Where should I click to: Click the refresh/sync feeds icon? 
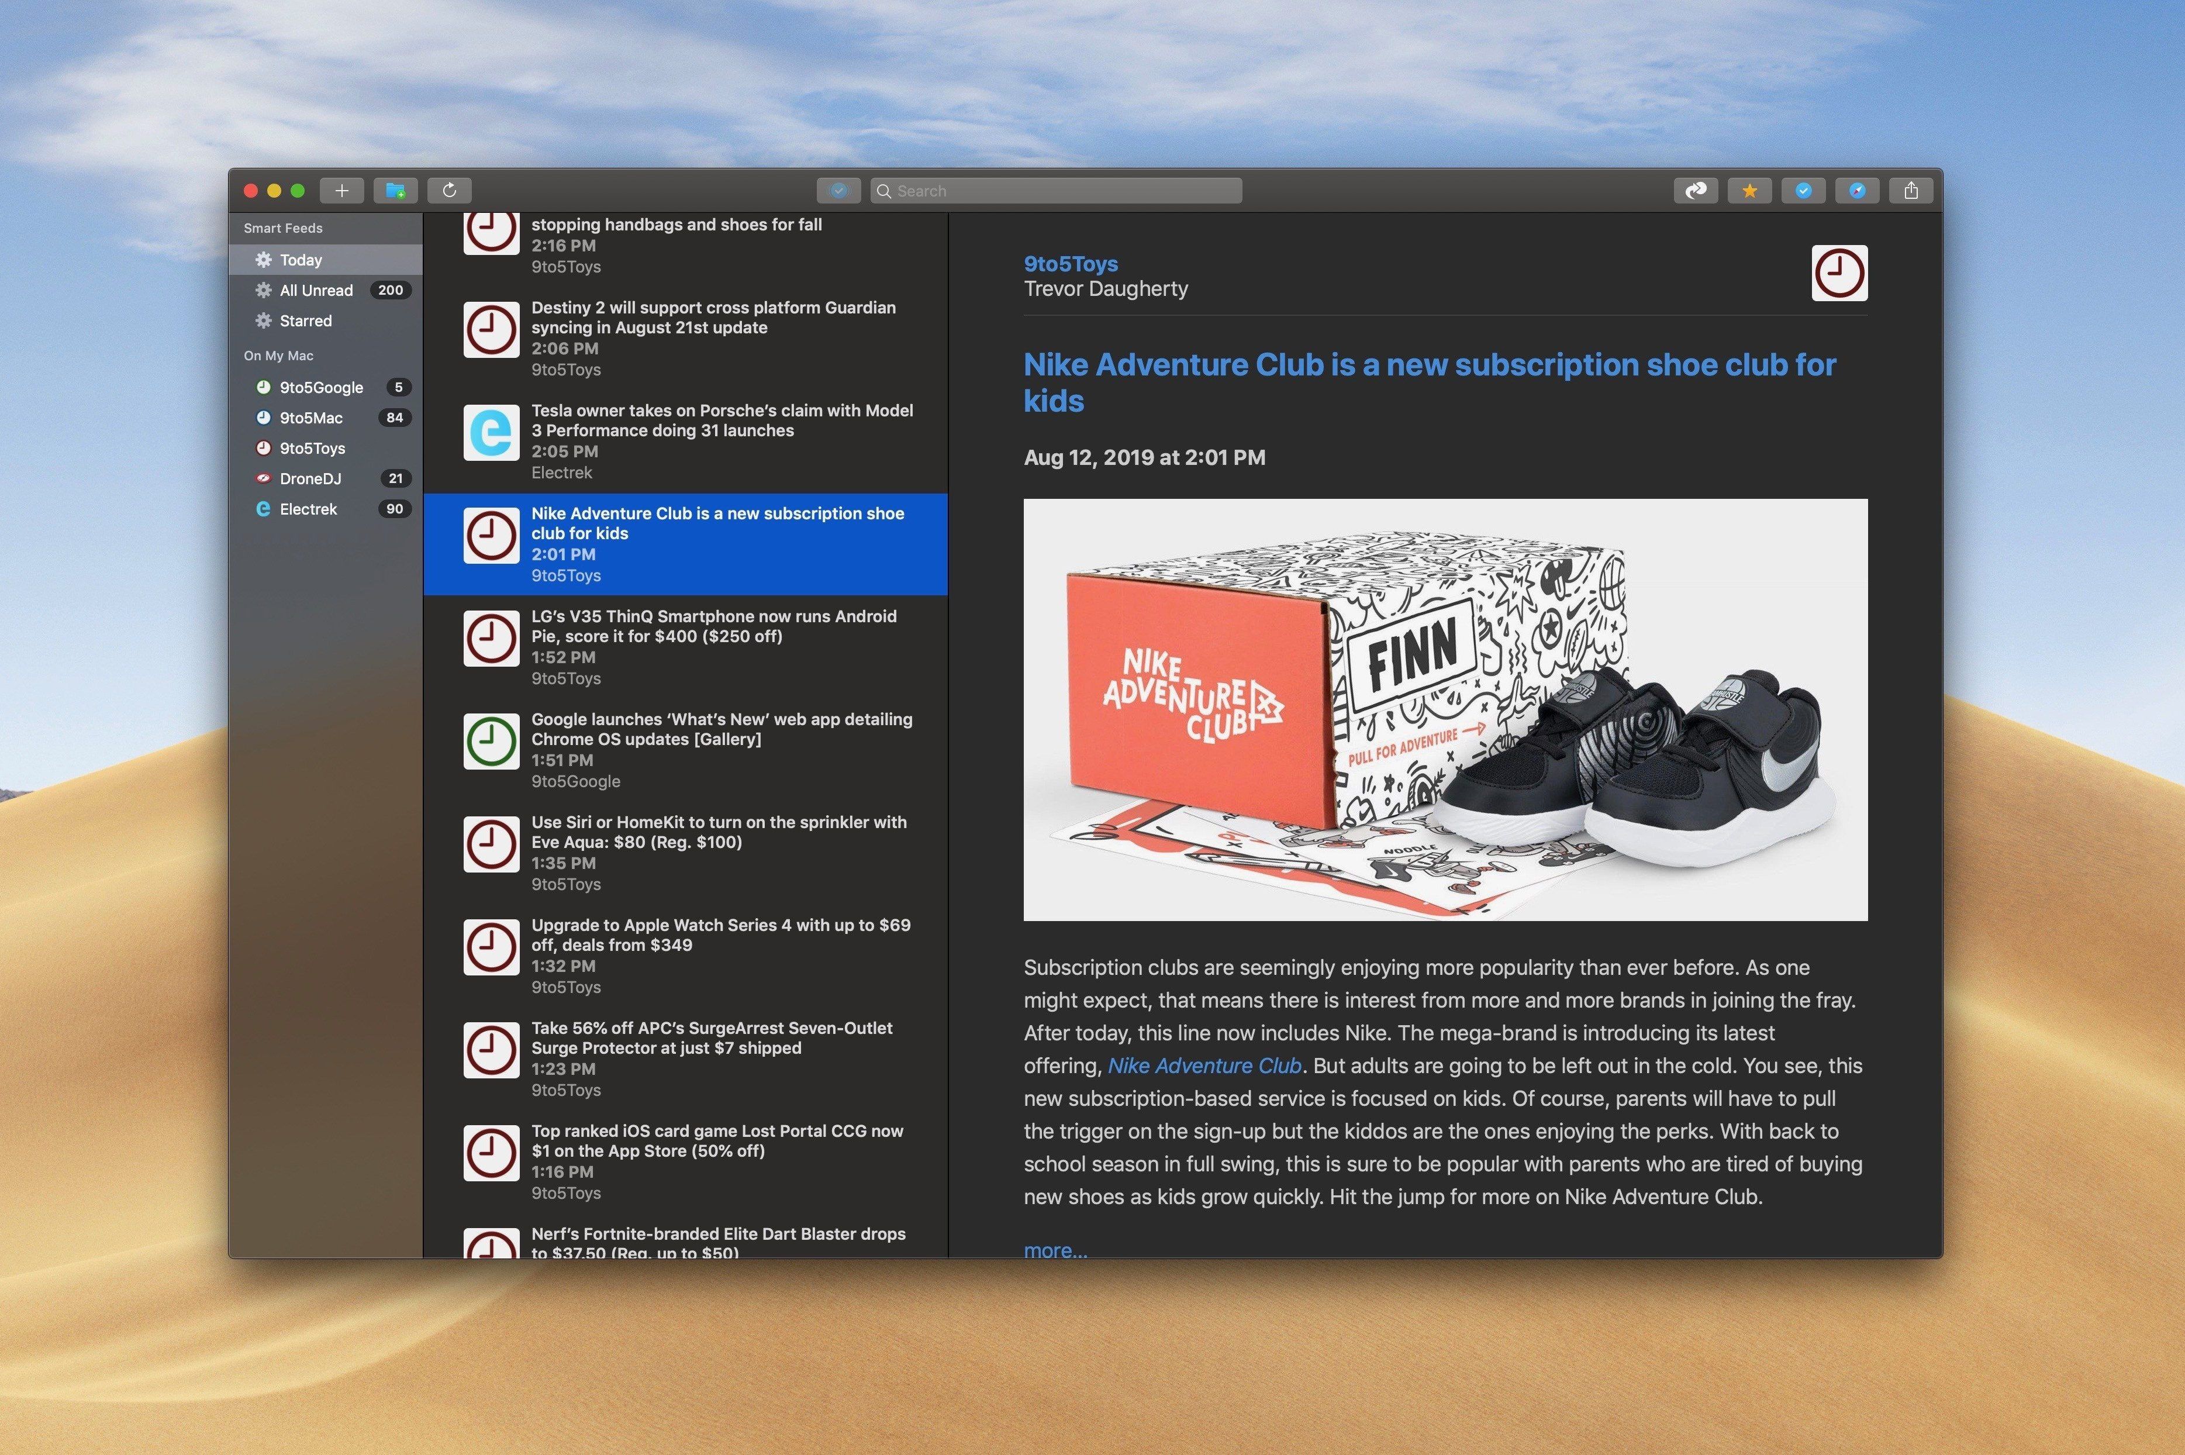click(x=451, y=190)
